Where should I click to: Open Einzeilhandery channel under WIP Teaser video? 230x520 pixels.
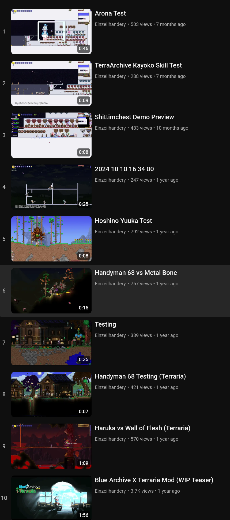[110, 491]
